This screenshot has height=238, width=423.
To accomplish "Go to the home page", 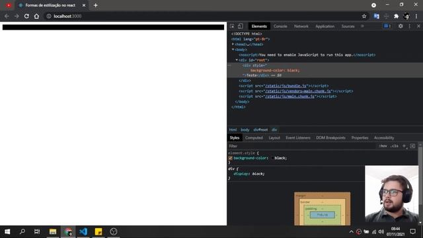I will [36, 16].
